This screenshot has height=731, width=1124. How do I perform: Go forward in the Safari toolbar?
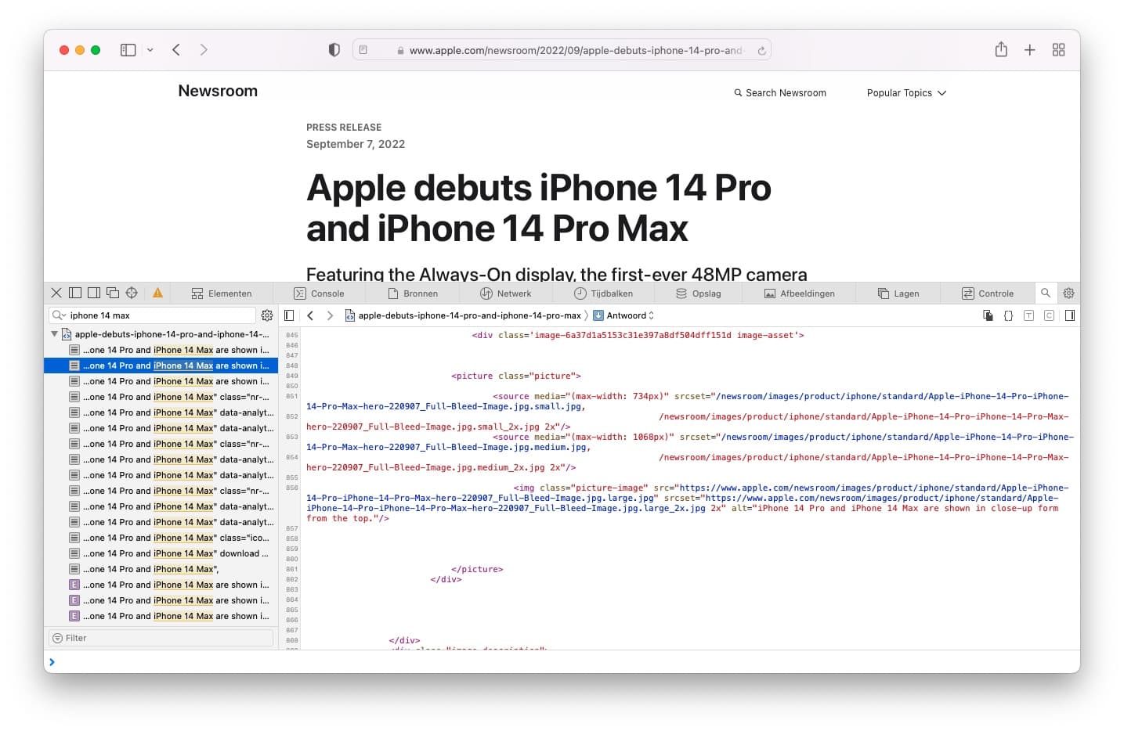click(204, 50)
